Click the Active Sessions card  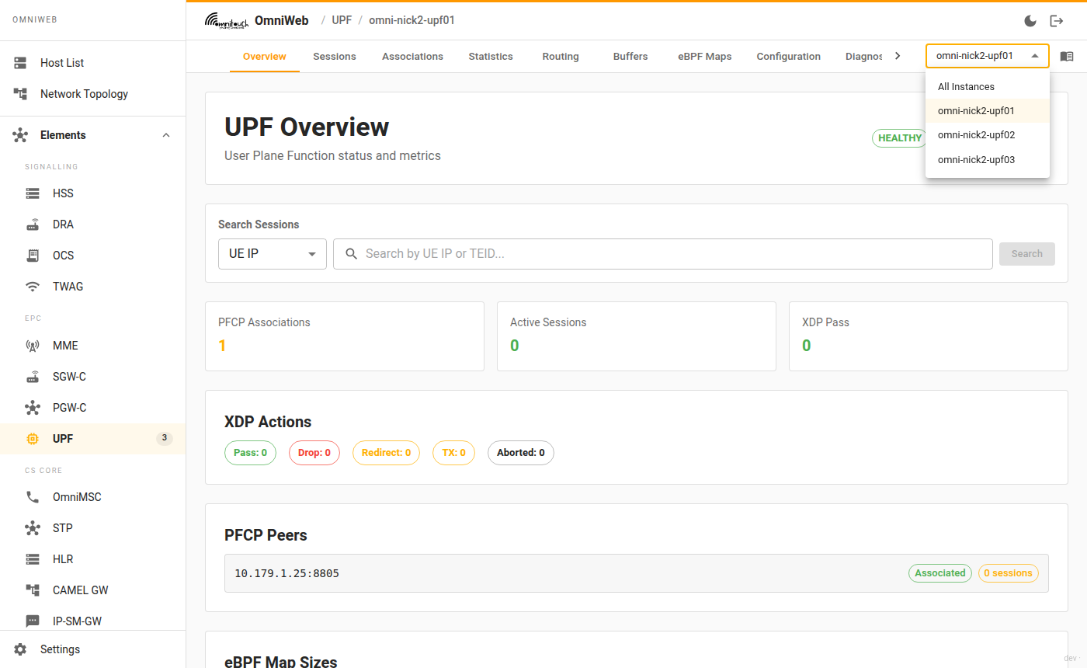point(637,336)
